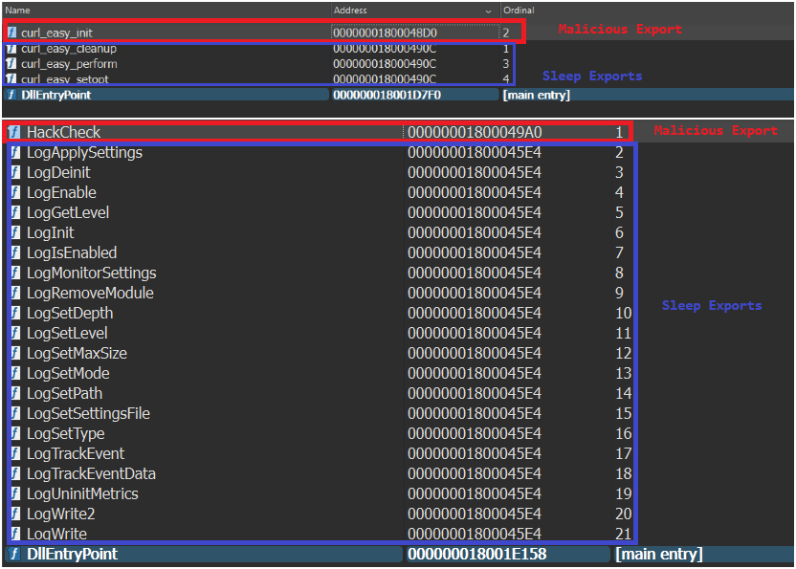Click the Ordinal column header

(x=519, y=11)
